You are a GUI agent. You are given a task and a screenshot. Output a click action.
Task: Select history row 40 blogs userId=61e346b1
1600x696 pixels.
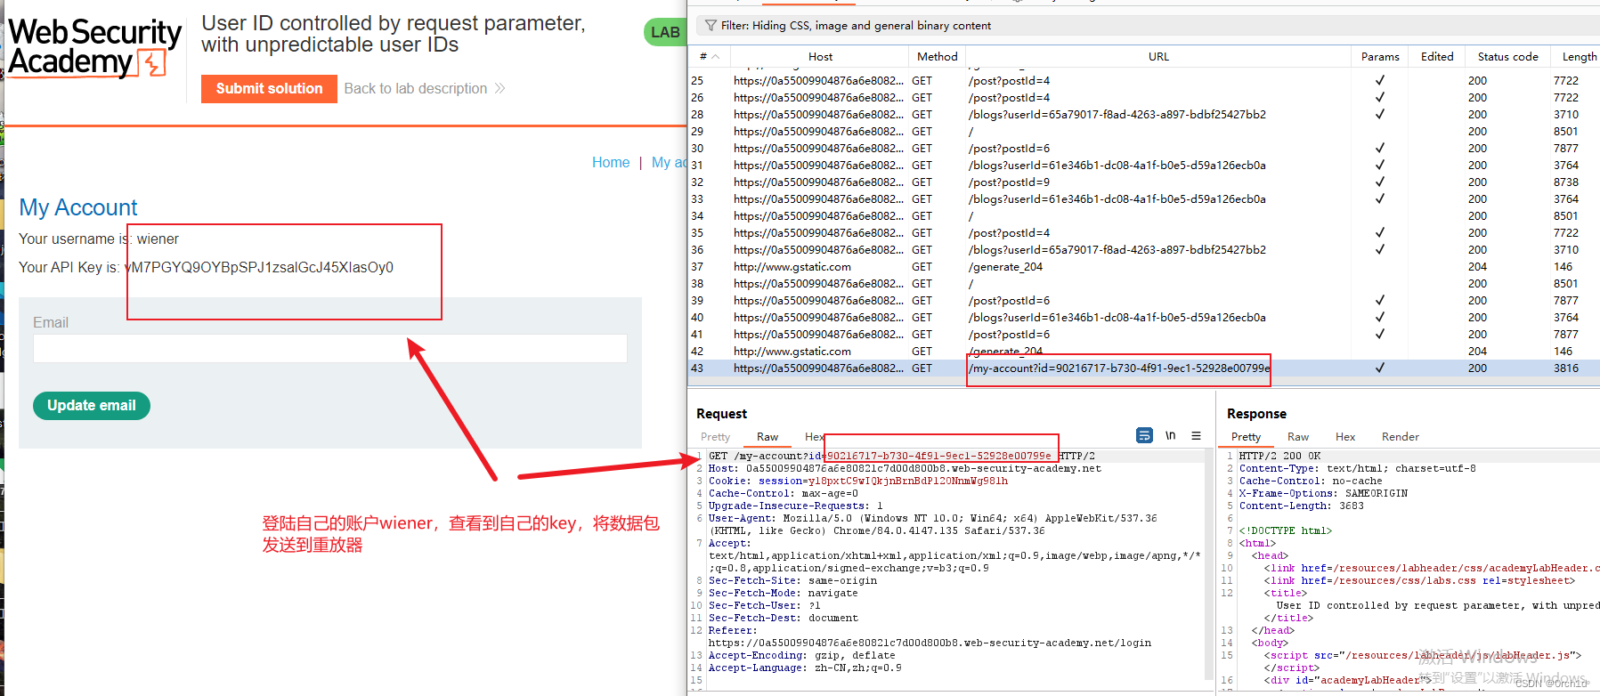[1143, 317]
